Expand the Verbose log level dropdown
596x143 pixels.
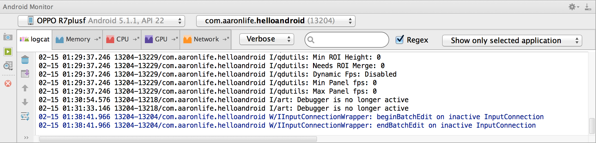pos(266,39)
